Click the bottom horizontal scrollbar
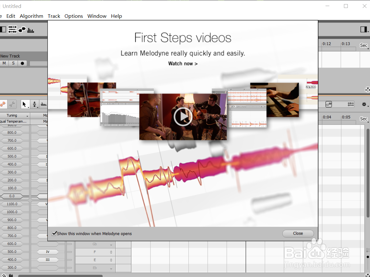 pyautogui.click(x=60, y=276)
